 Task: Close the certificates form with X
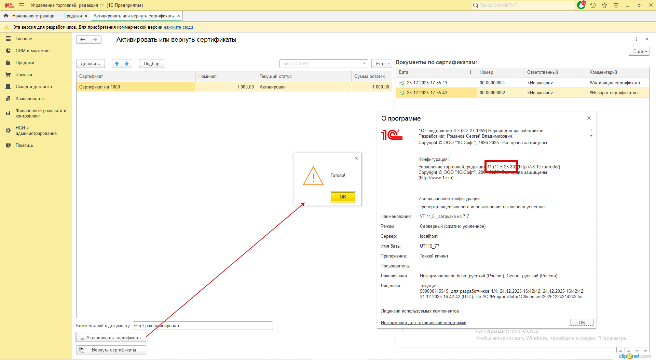click(x=647, y=39)
